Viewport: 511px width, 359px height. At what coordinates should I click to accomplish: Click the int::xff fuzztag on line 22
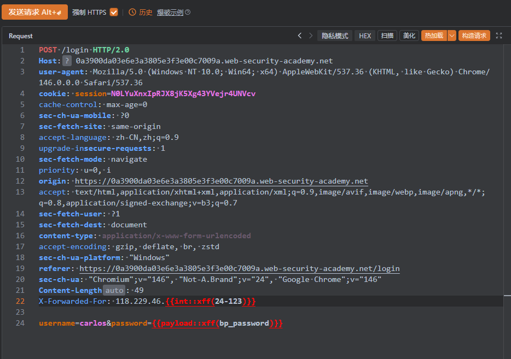210,301
